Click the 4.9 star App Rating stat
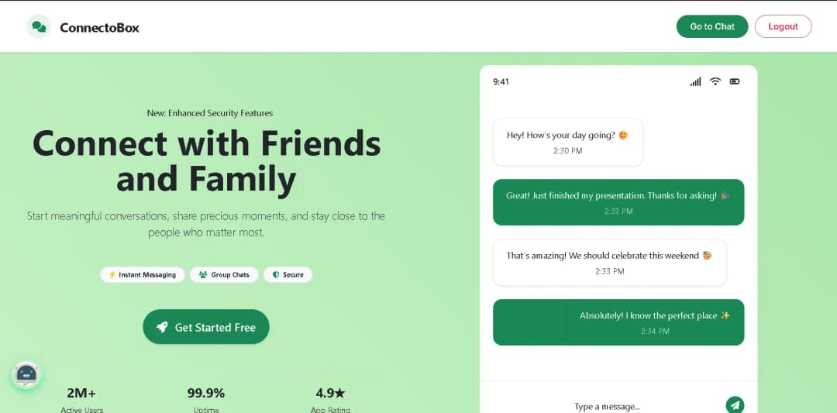The height and width of the screenshot is (413, 837). pos(330,398)
